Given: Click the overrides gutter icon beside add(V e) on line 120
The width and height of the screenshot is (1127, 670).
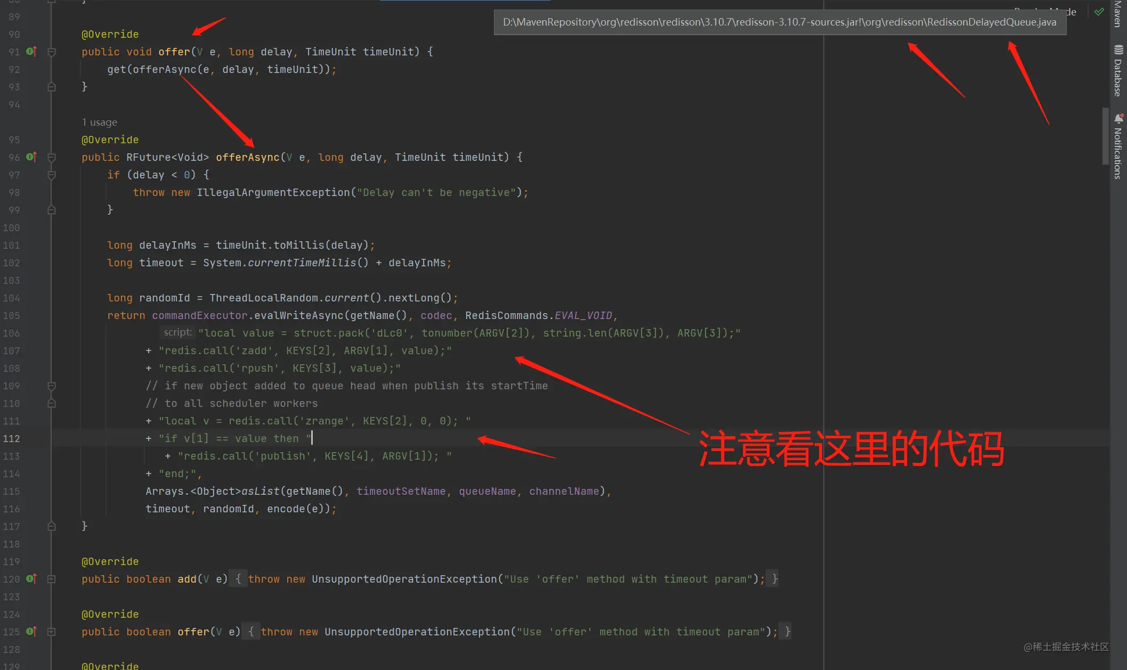Looking at the screenshot, I should (x=31, y=579).
